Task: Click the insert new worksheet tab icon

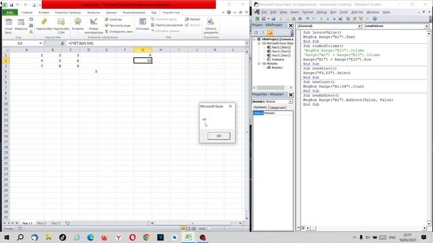Action: (68, 223)
